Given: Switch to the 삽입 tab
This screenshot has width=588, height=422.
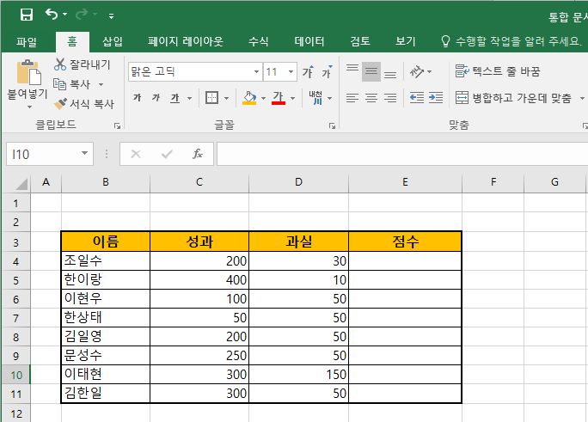Looking at the screenshot, I should pos(113,41).
